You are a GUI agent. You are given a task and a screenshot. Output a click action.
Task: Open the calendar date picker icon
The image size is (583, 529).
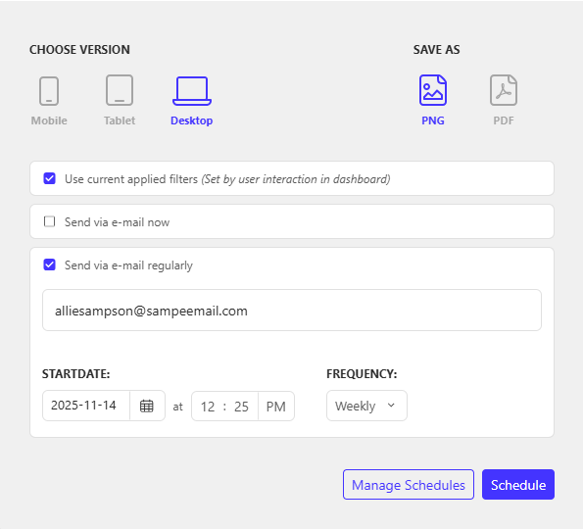tap(147, 406)
